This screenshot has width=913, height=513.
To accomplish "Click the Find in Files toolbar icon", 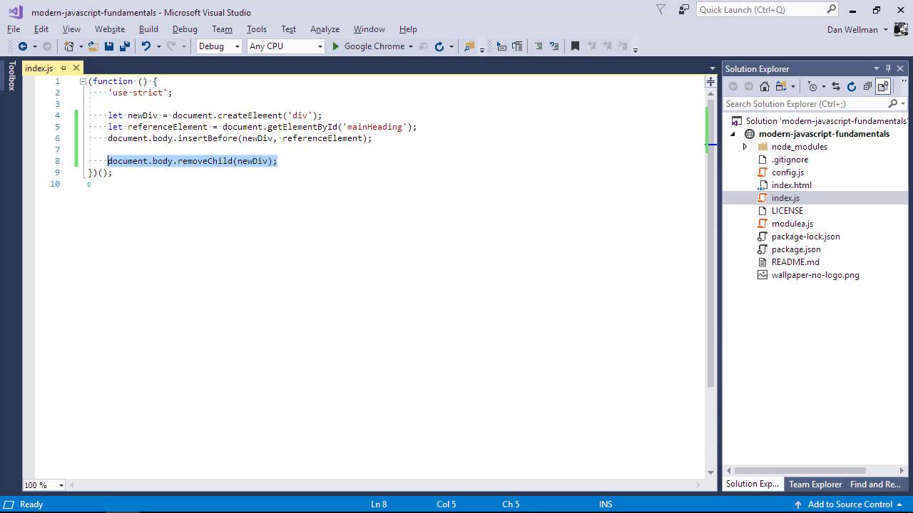I will [x=469, y=46].
